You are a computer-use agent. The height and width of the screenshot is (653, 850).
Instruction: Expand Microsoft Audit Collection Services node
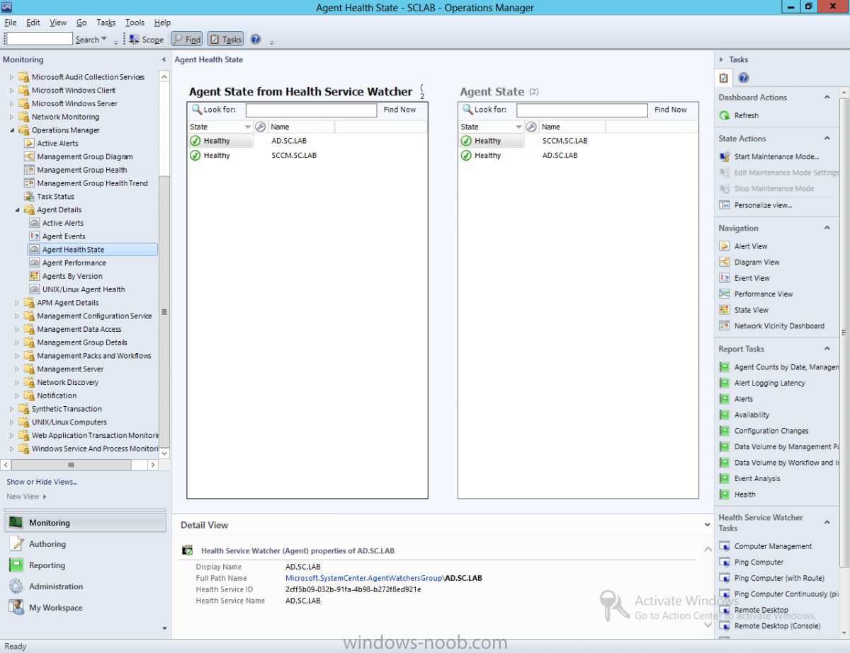point(11,76)
